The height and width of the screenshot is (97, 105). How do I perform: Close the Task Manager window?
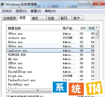(99, 3)
